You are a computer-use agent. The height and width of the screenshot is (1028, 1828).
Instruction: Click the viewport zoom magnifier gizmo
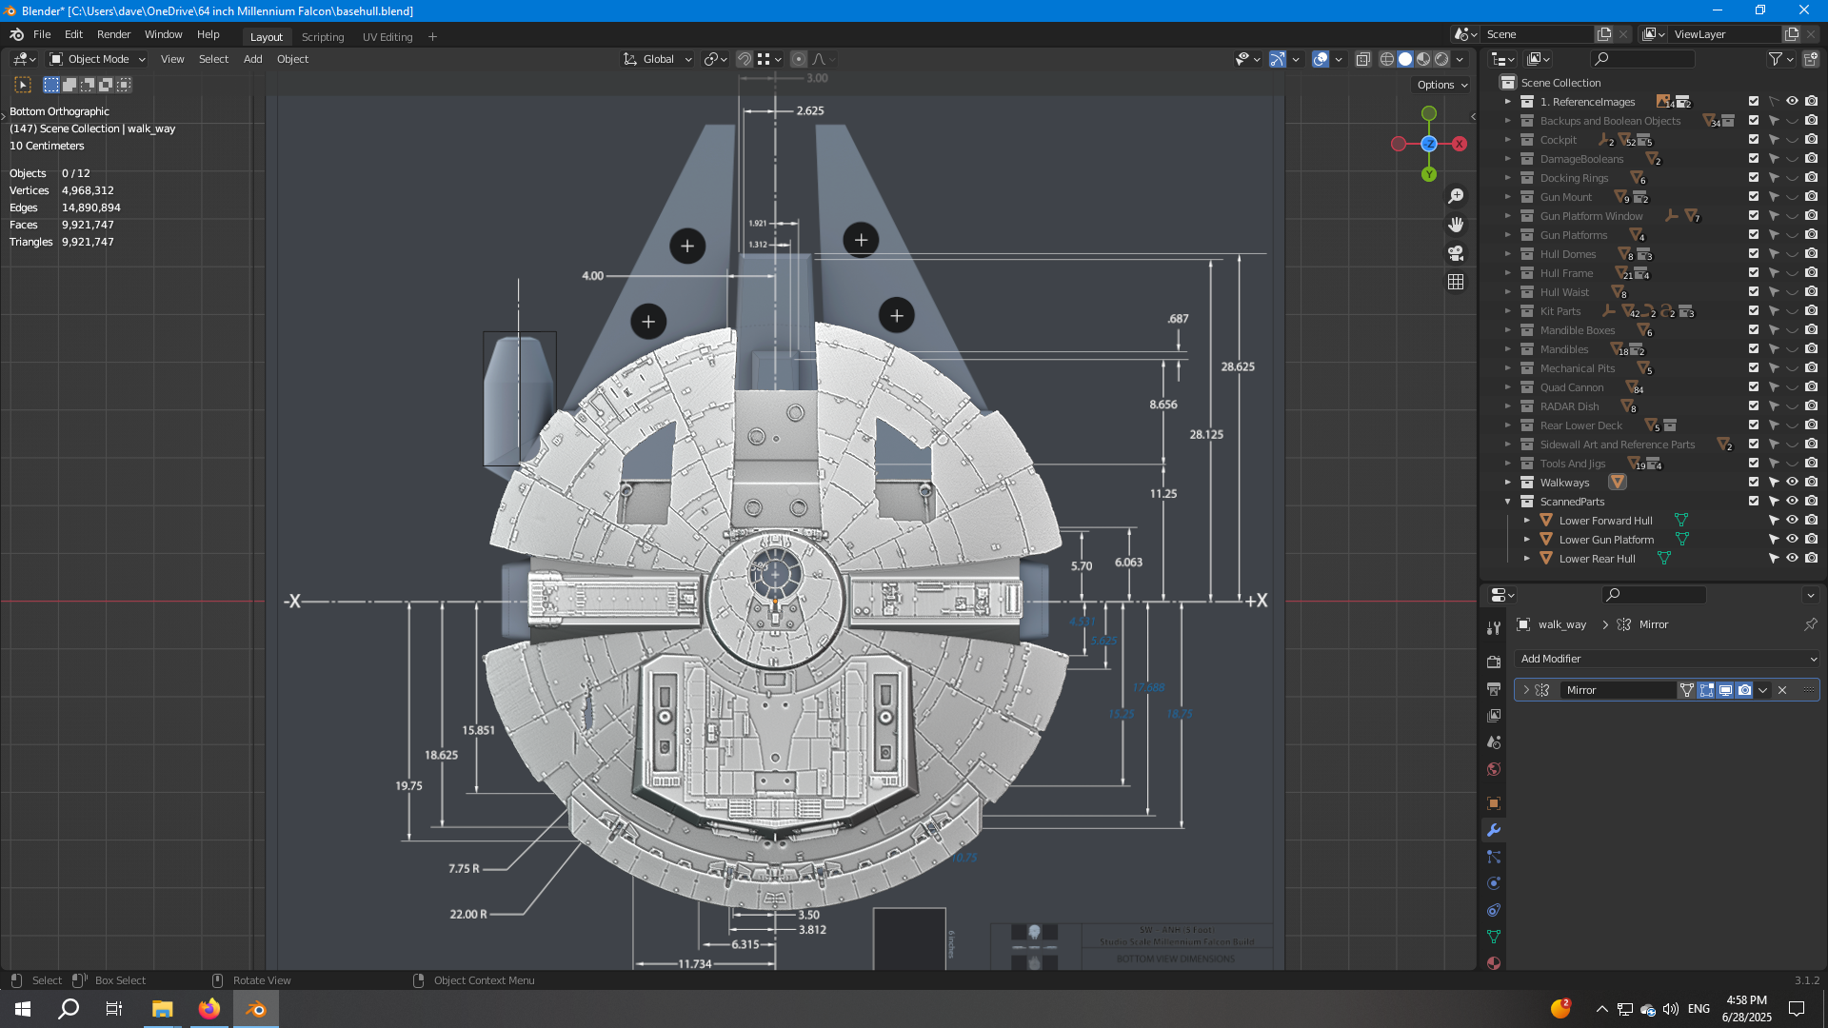click(1456, 196)
